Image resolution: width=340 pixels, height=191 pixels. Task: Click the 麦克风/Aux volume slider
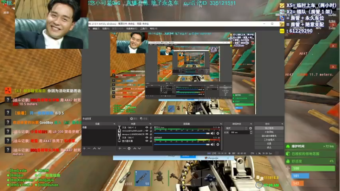point(182,133)
